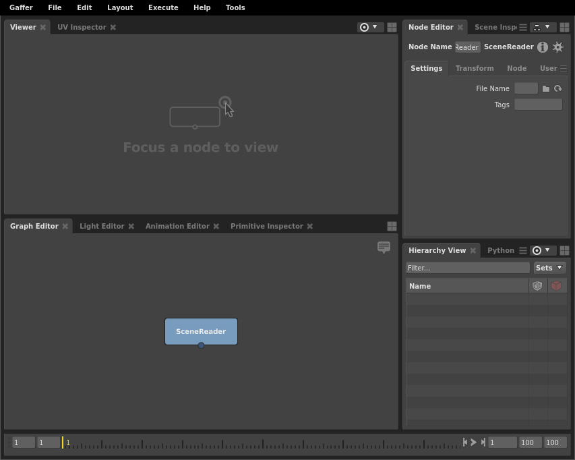
Task: Open the Viewer focus mode dropdown
Action: pos(369,28)
